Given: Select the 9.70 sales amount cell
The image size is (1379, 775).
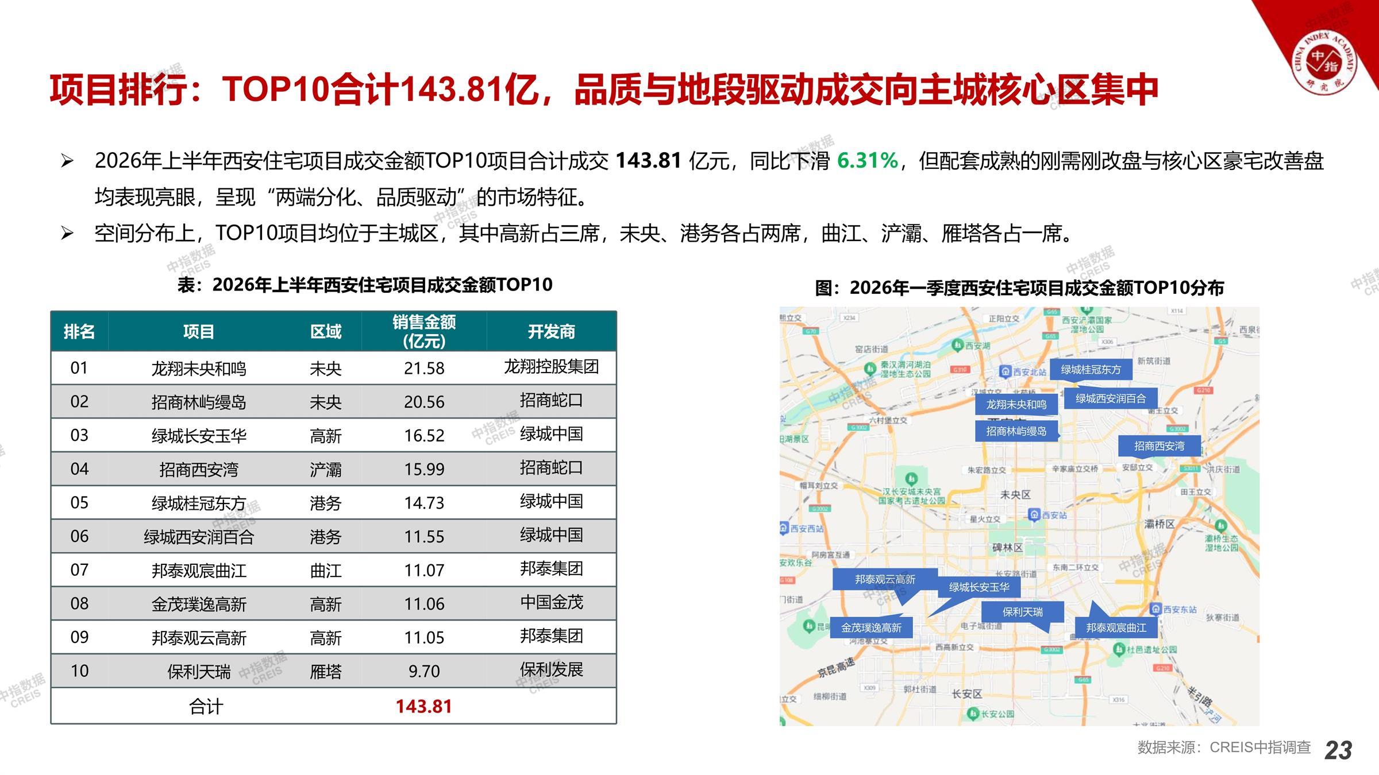Looking at the screenshot, I should [424, 671].
